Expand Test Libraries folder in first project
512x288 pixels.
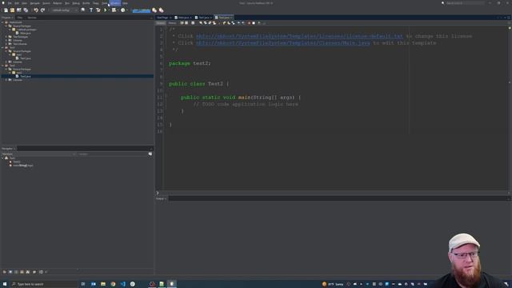(6, 44)
